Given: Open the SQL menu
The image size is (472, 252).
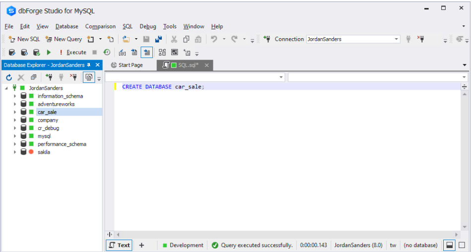Looking at the screenshot, I should click(128, 26).
